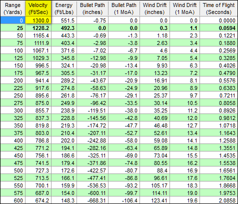
Task: Select the Bullet Path (inches) column header
Action: click(x=92, y=8)
